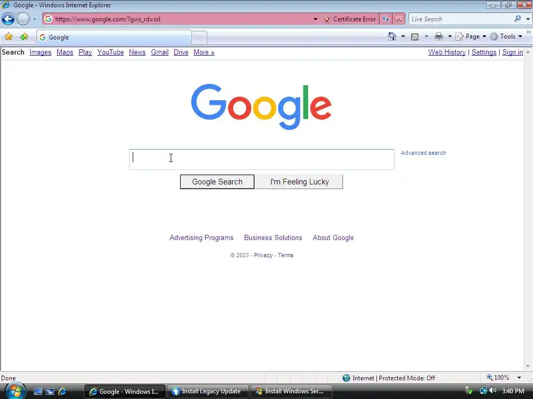Image resolution: width=533 pixels, height=399 pixels.
Task: Focus the Google search text box
Action: click(262, 159)
